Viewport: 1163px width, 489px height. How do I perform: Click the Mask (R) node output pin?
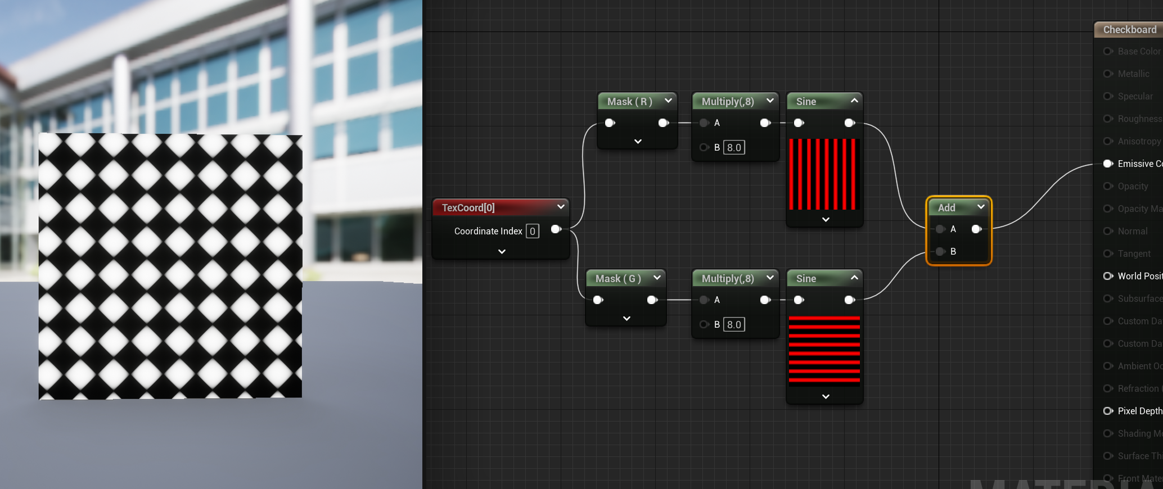[664, 123]
